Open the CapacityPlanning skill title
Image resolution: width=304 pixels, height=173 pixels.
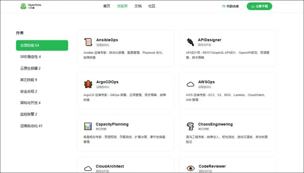pyautogui.click(x=112, y=124)
